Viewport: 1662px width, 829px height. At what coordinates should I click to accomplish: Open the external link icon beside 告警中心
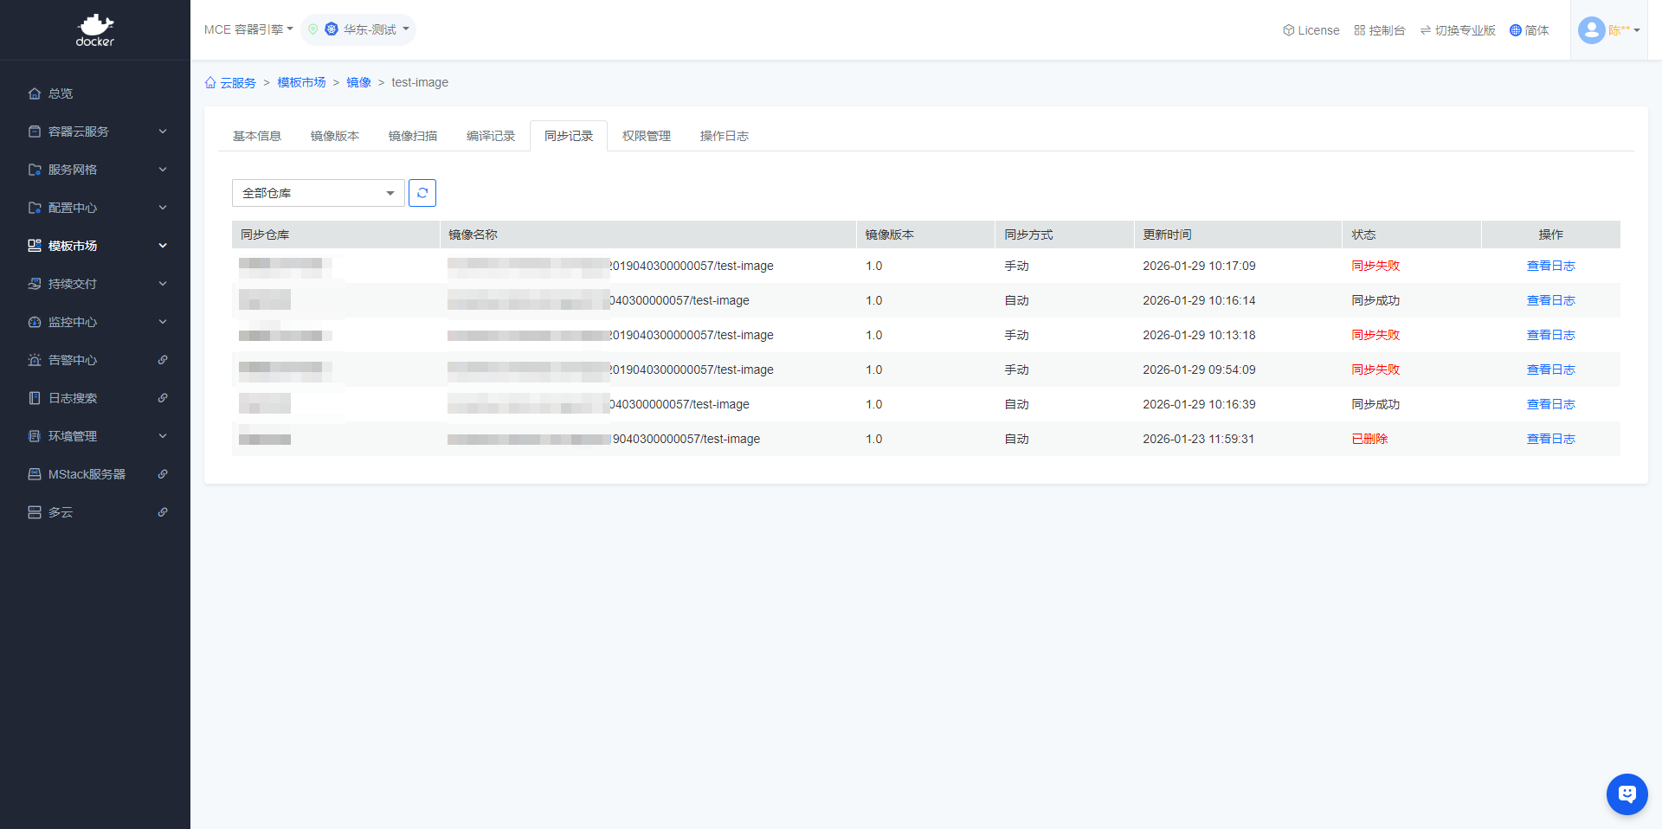(x=163, y=360)
